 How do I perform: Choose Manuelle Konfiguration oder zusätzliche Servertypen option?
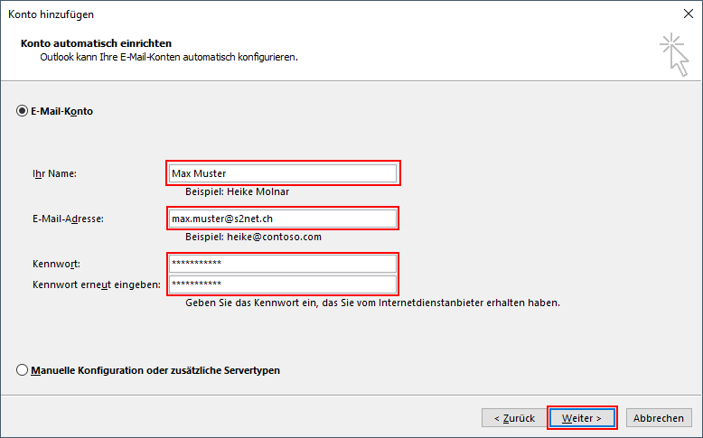click(23, 370)
